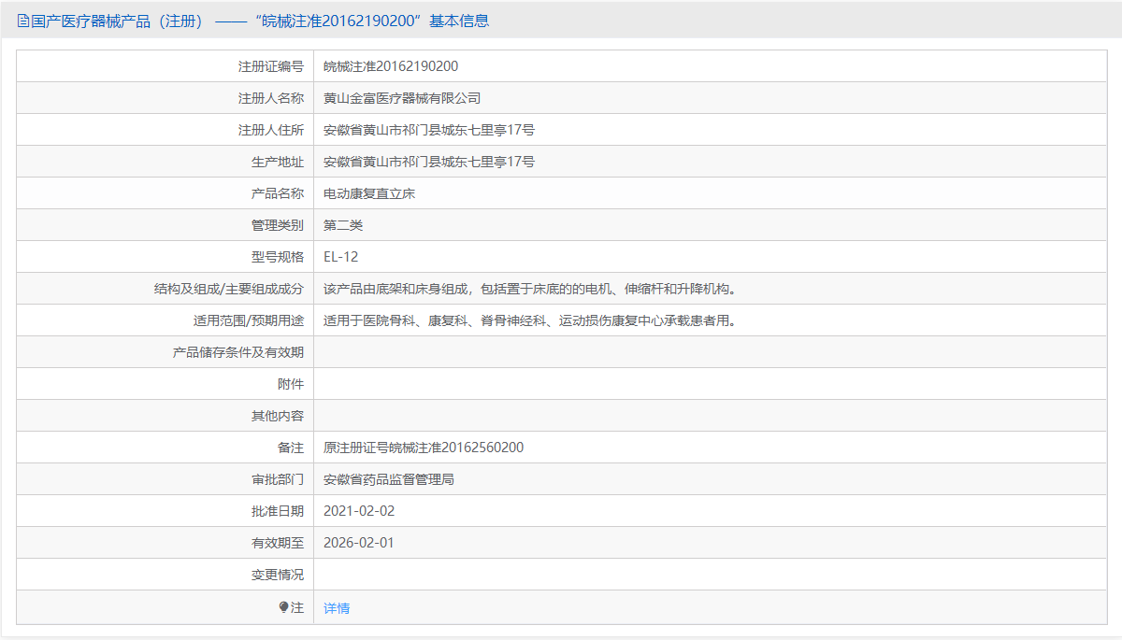Click the 变更情况 row label
The height and width of the screenshot is (640, 1122).
280,574
